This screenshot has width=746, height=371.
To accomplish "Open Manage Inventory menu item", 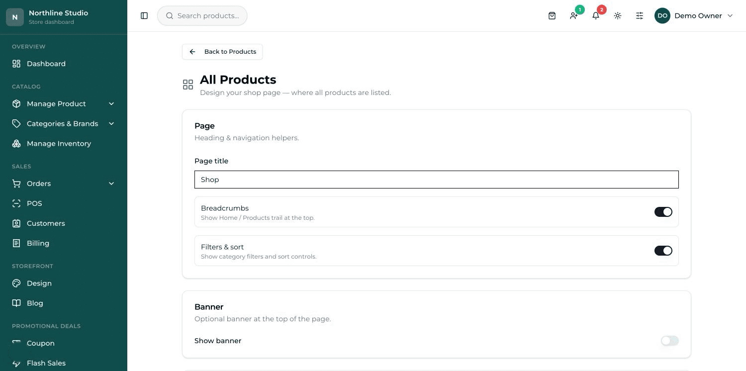I will [x=64, y=143].
